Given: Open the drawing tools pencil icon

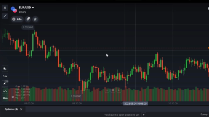Looking at the screenshot, I should click(x=5, y=84).
